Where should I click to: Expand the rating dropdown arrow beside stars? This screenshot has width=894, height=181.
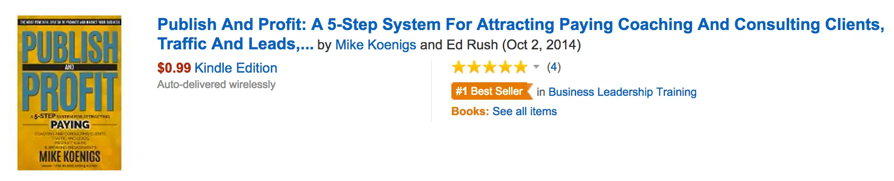click(536, 67)
